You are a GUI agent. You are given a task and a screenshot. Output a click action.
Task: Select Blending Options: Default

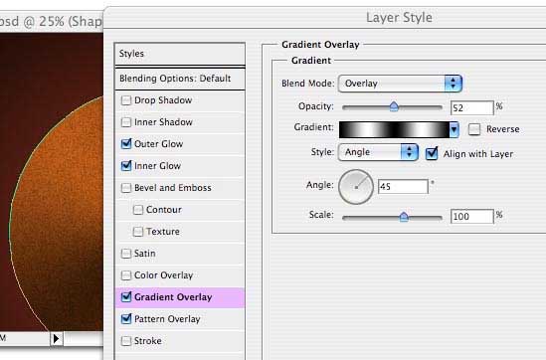pyautogui.click(x=180, y=79)
